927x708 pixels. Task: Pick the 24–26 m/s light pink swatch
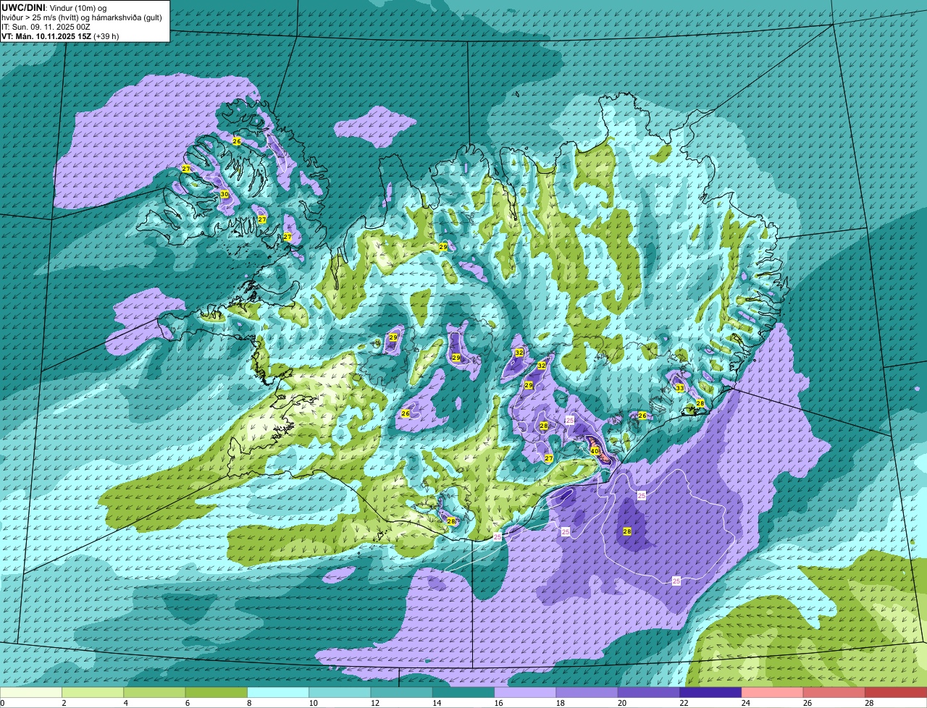[x=772, y=692]
